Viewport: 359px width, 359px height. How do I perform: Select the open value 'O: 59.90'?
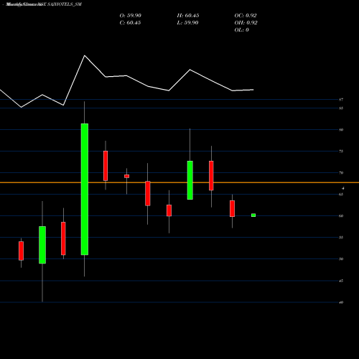coord(131,16)
